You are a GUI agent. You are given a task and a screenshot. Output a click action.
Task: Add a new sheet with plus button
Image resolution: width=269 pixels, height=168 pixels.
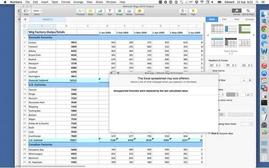pyautogui.click(x=25, y=19)
